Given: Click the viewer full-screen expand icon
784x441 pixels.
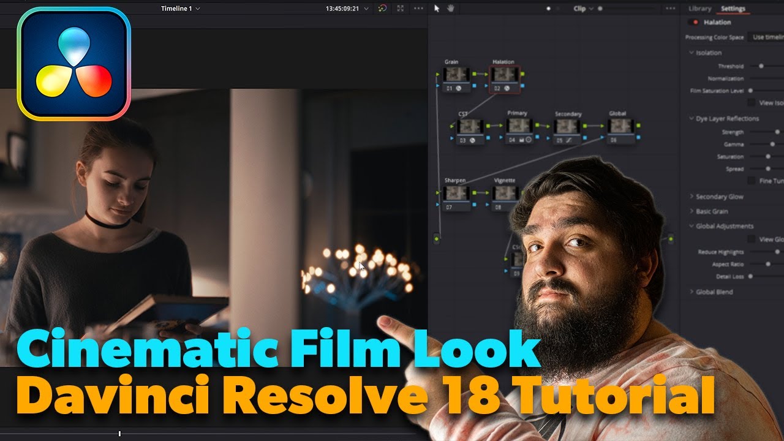Looking at the screenshot, I should point(400,8).
